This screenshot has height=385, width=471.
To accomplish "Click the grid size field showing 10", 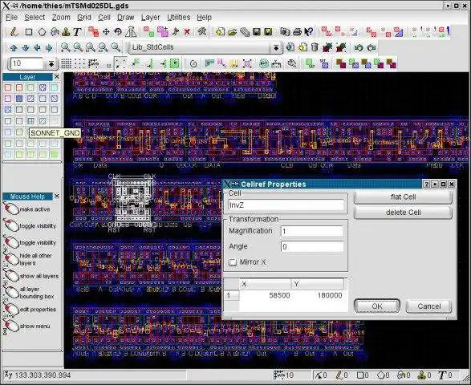I will pyautogui.click(x=27, y=63).
